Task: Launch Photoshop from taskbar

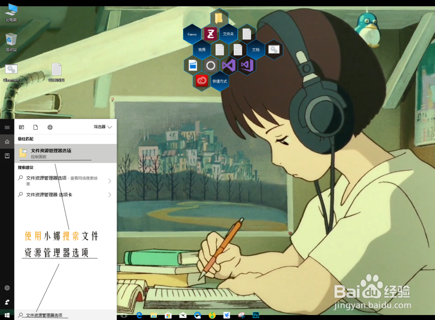Action: (256, 315)
